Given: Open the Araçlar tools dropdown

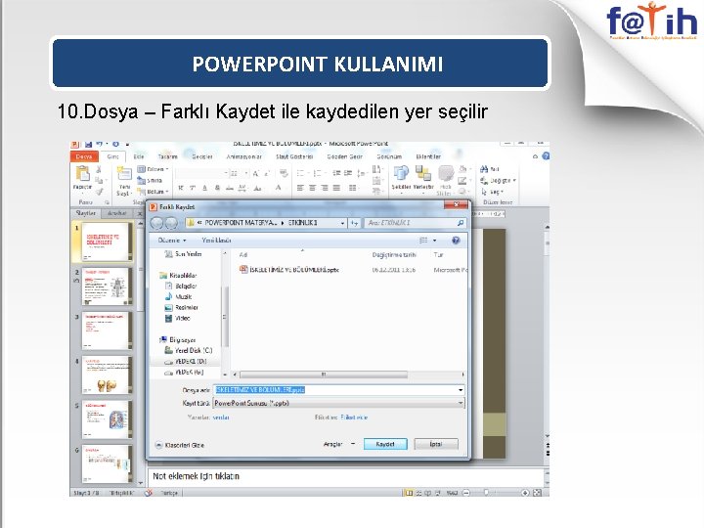Looking at the screenshot, I should coord(339,444).
